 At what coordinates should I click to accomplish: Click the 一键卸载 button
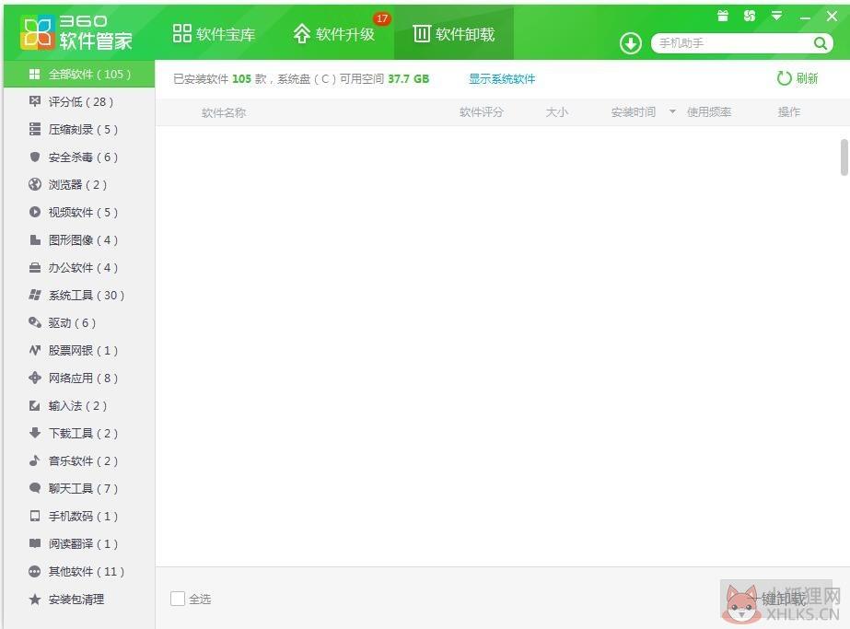(x=775, y=599)
